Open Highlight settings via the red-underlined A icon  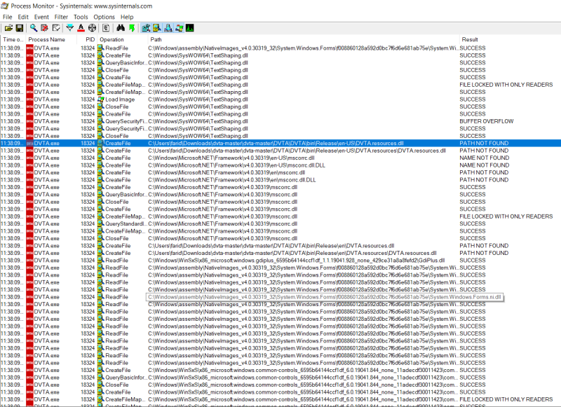[x=81, y=28]
